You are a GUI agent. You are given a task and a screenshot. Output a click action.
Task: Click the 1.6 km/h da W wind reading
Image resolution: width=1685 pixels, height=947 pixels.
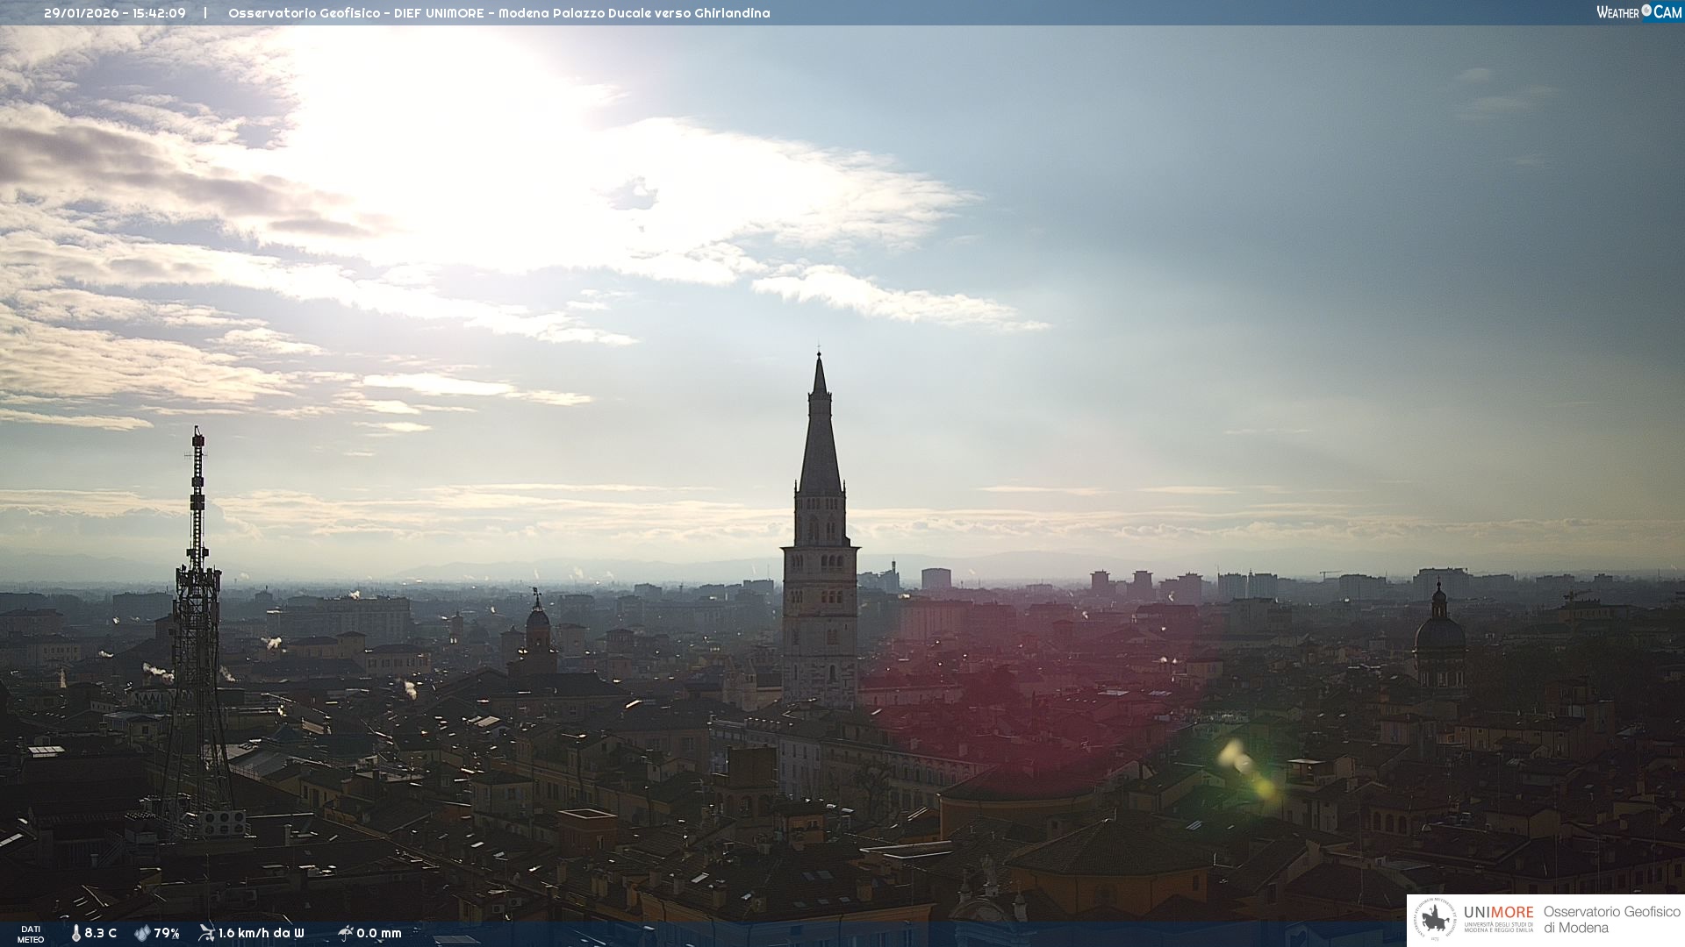pyautogui.click(x=262, y=933)
